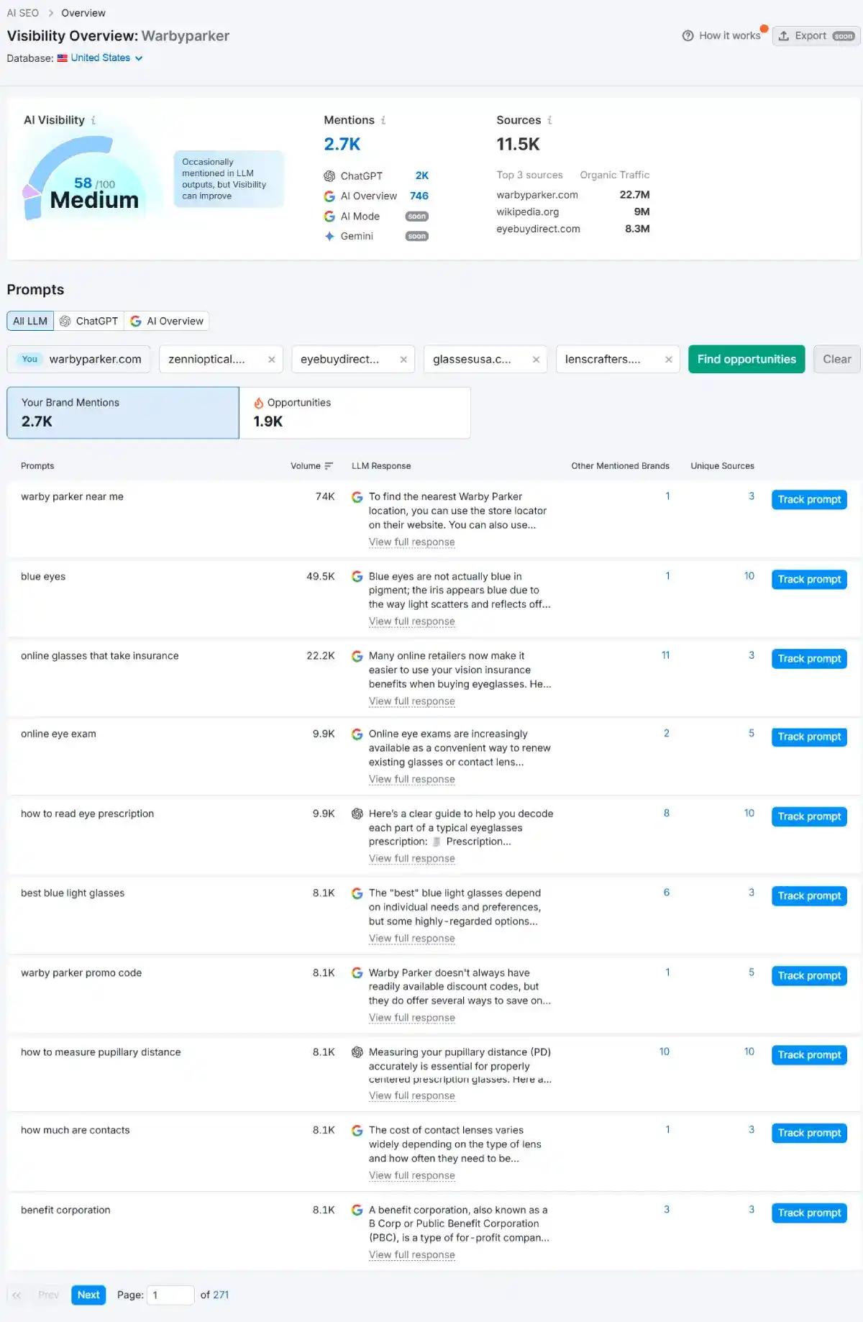This screenshot has height=1322, width=863.
Task: Remove eyebuydirect competitor with its X icon
Action: [x=403, y=360]
